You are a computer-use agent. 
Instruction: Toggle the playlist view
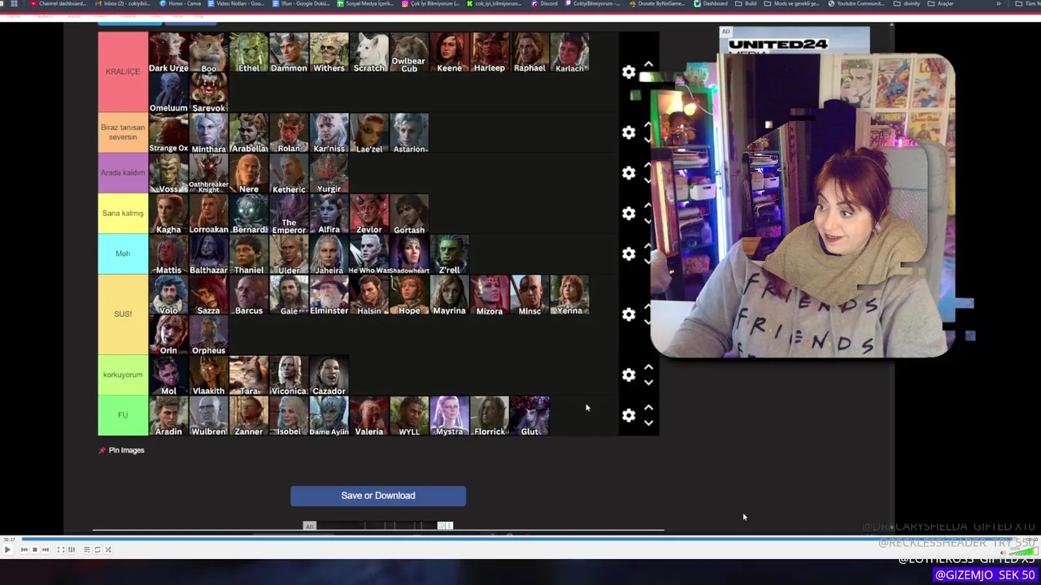pyautogui.click(x=86, y=550)
